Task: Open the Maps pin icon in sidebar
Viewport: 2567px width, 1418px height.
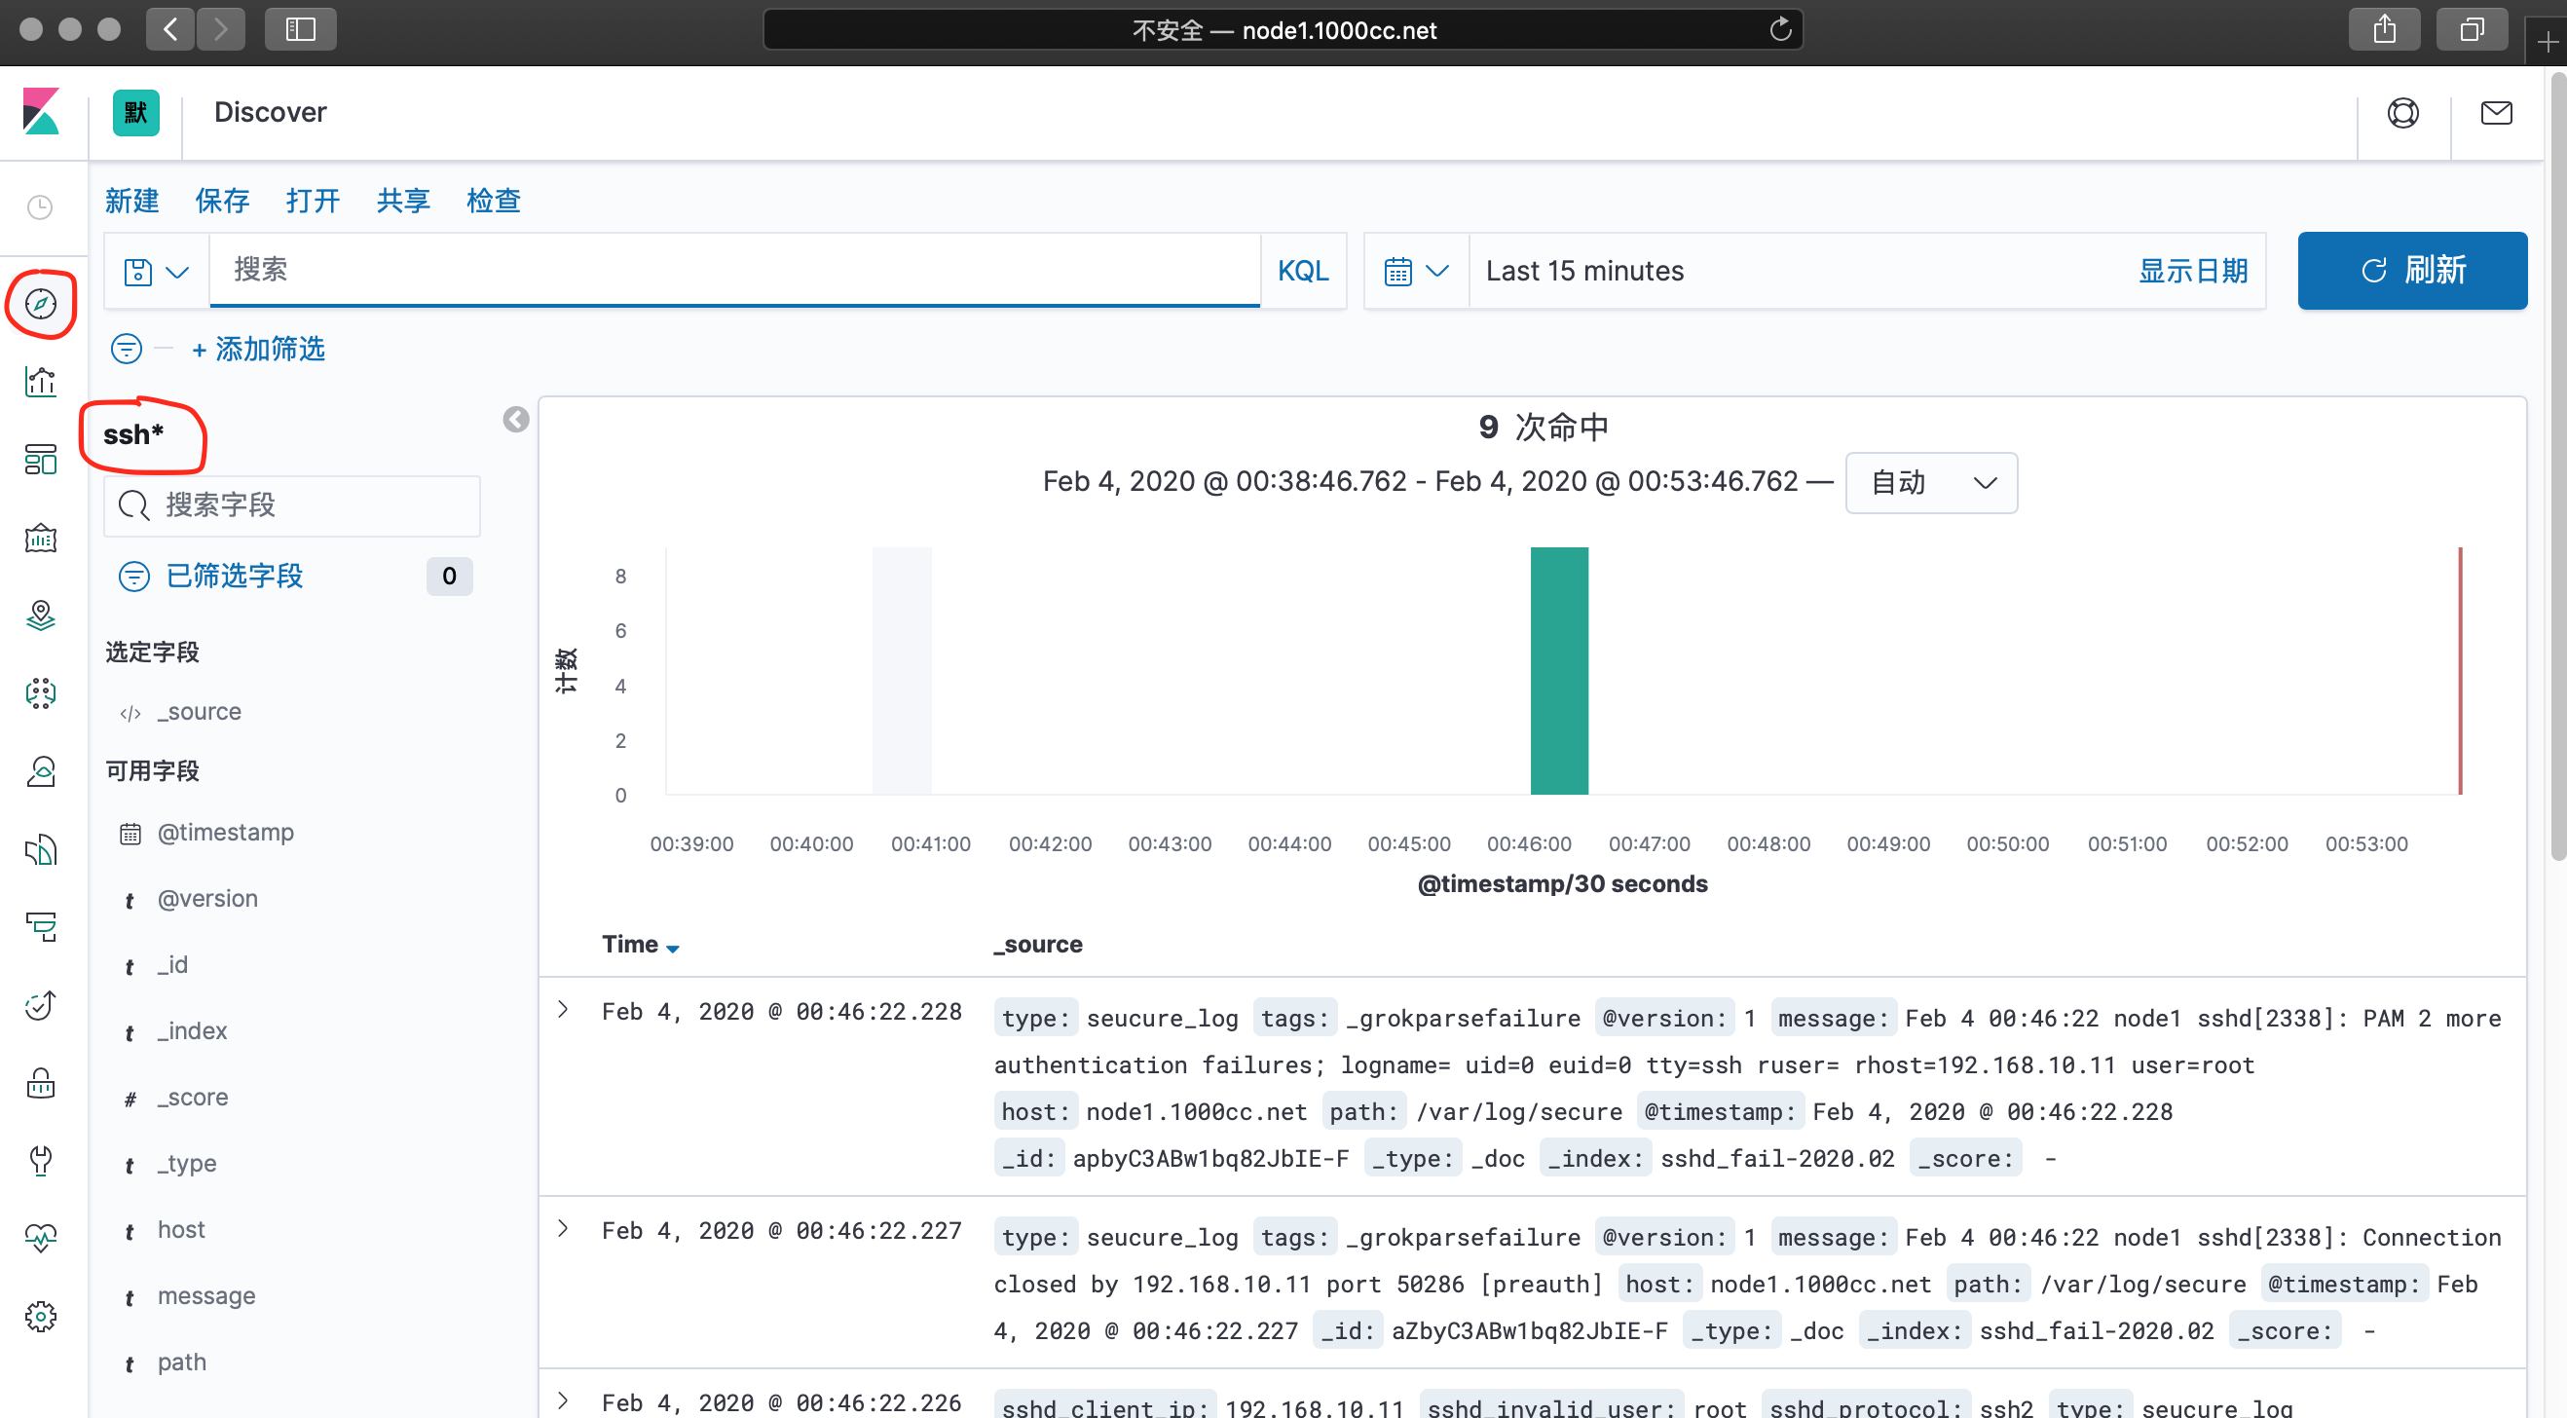Action: pos(41,616)
